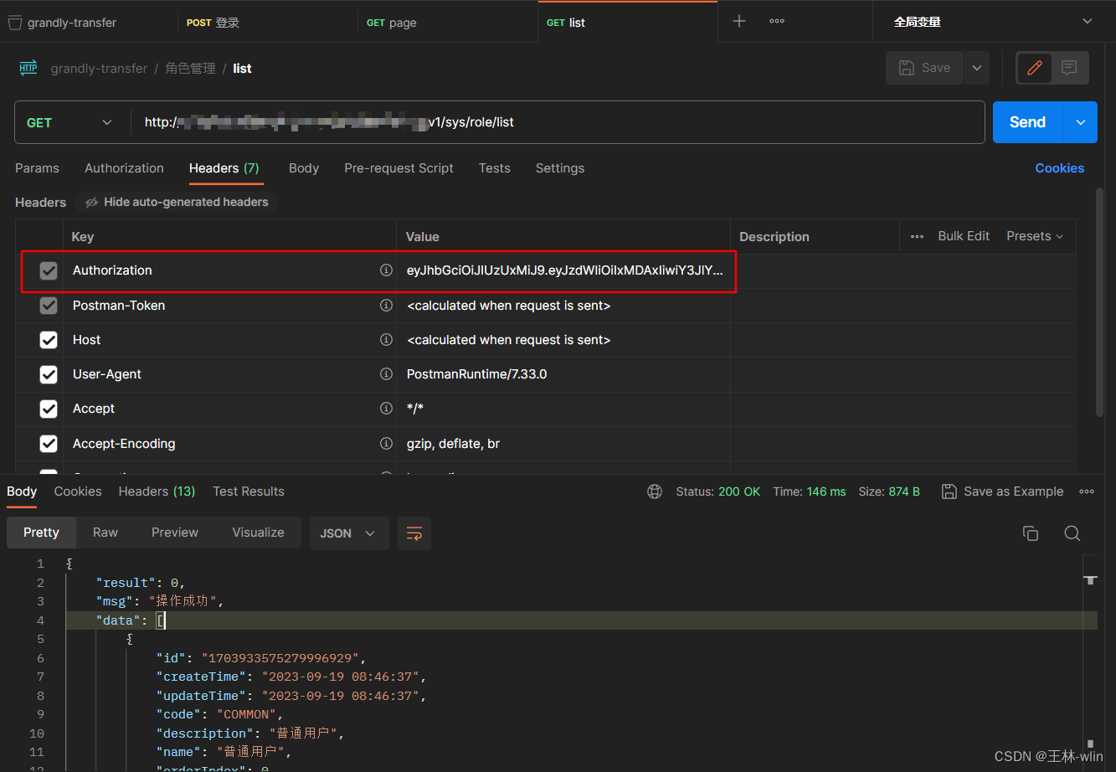The image size is (1116, 772).
Task: Click the pencil edit mode icon
Action: click(x=1035, y=68)
